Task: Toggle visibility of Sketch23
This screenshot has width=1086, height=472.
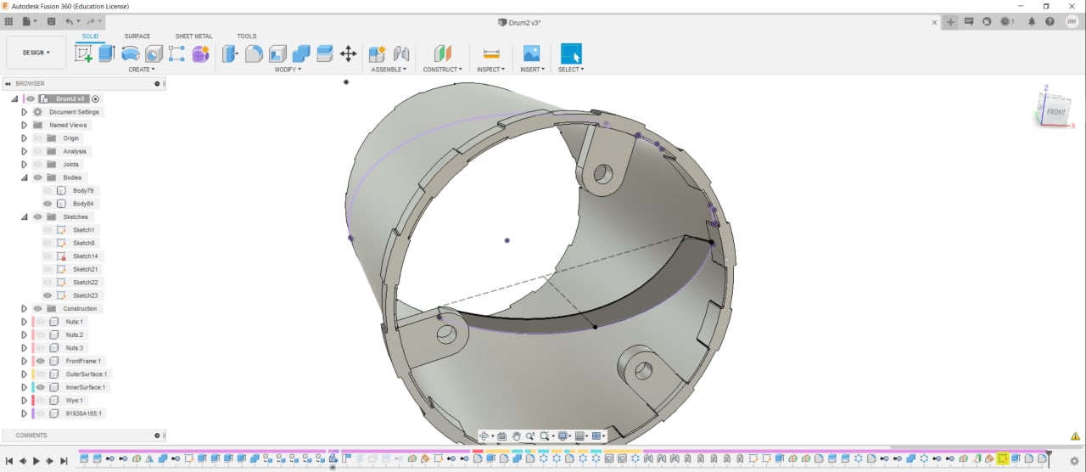Action: [x=48, y=295]
